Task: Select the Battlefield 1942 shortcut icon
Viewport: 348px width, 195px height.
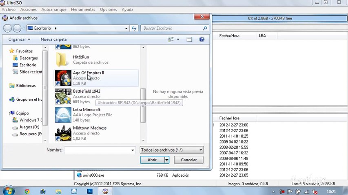Action: pos(63,96)
